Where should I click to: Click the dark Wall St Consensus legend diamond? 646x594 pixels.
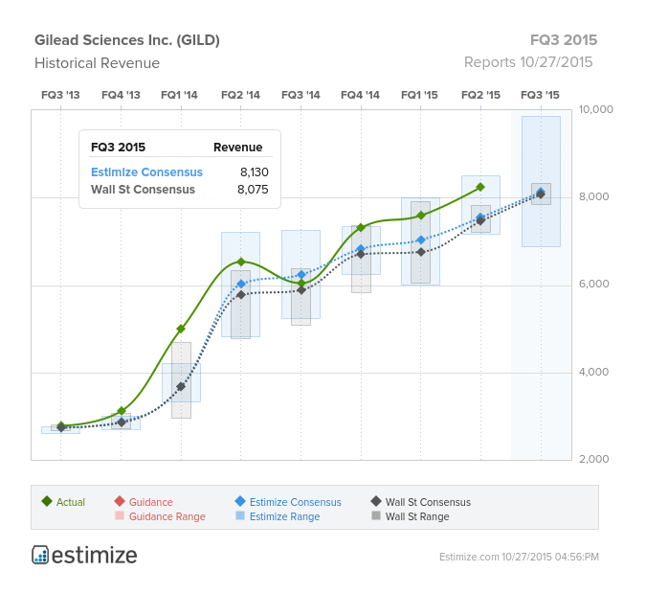click(376, 501)
